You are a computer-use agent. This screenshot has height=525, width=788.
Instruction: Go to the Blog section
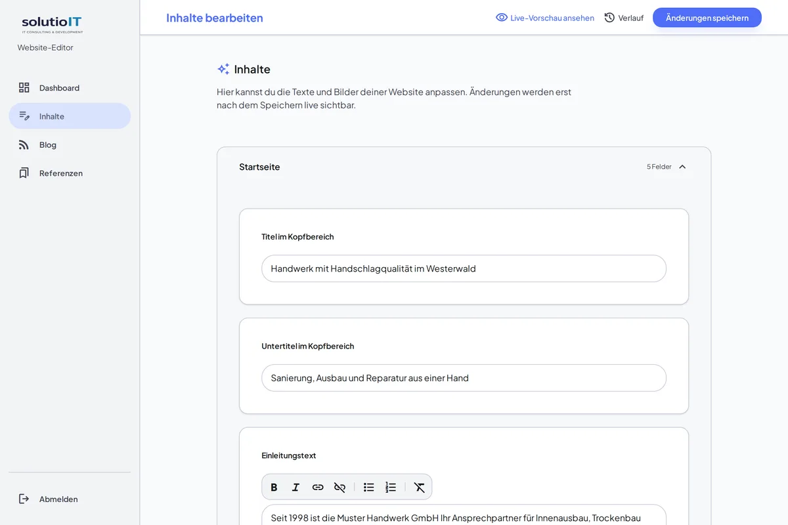pyautogui.click(x=70, y=144)
